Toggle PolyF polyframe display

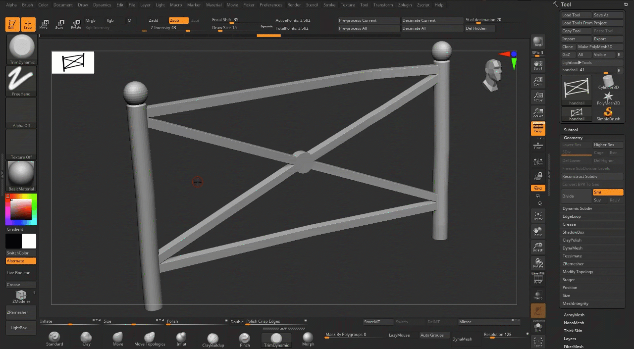538,280
